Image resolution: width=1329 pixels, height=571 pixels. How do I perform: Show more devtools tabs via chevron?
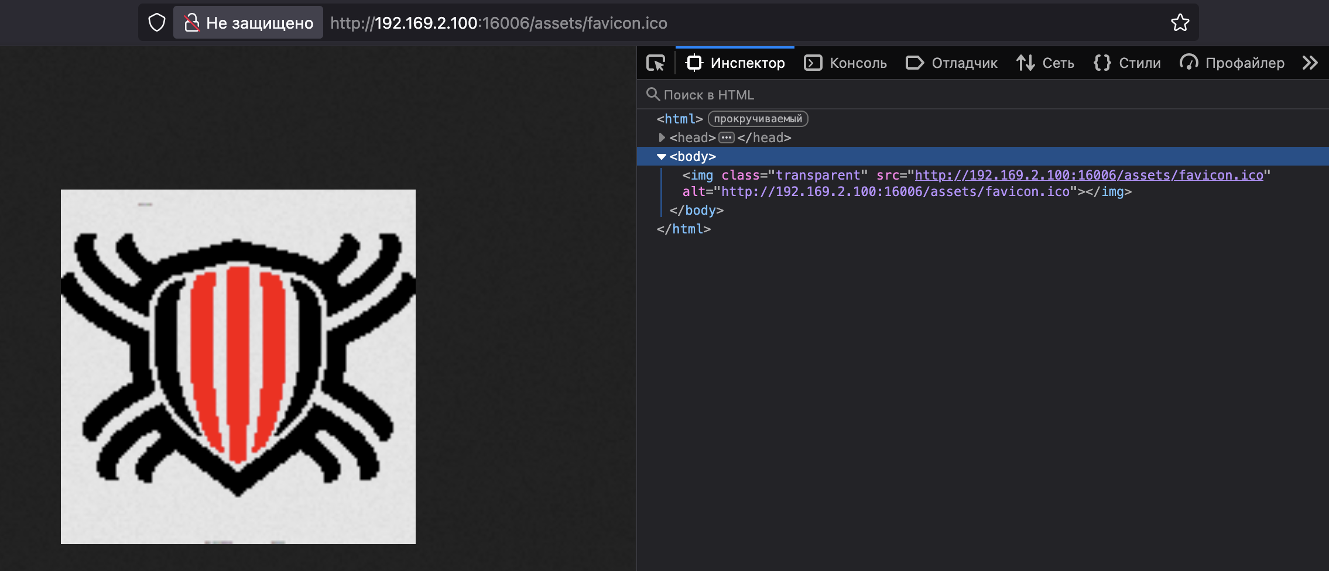1310,63
